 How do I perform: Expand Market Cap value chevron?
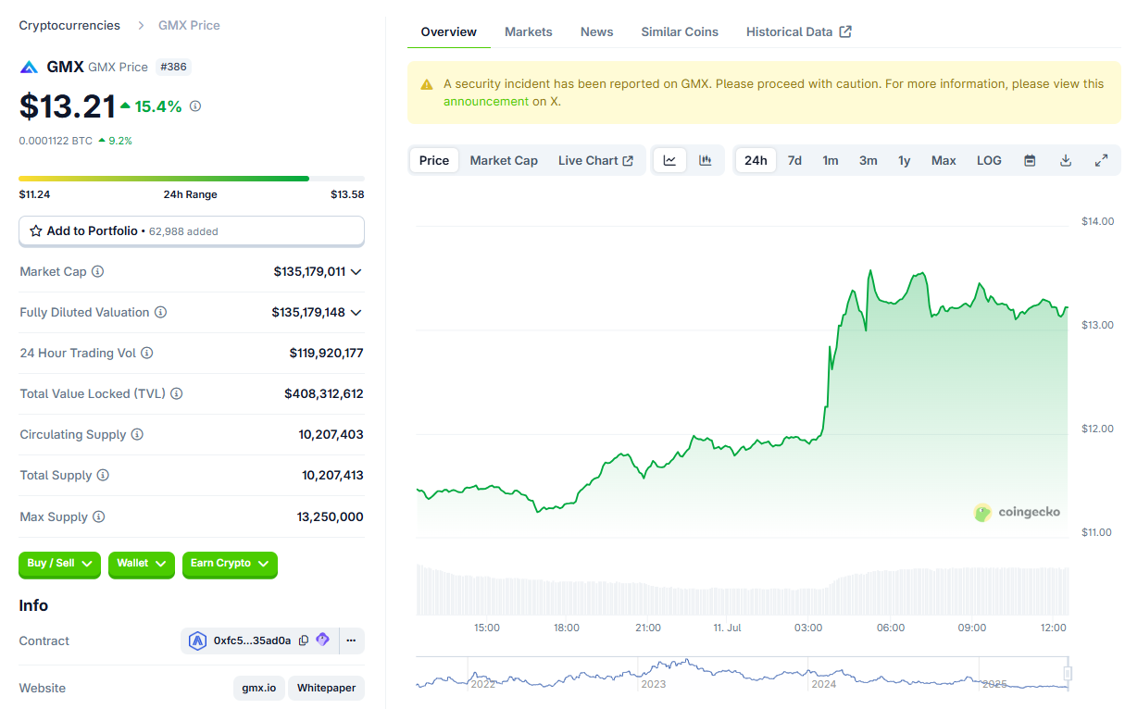pyautogui.click(x=356, y=272)
